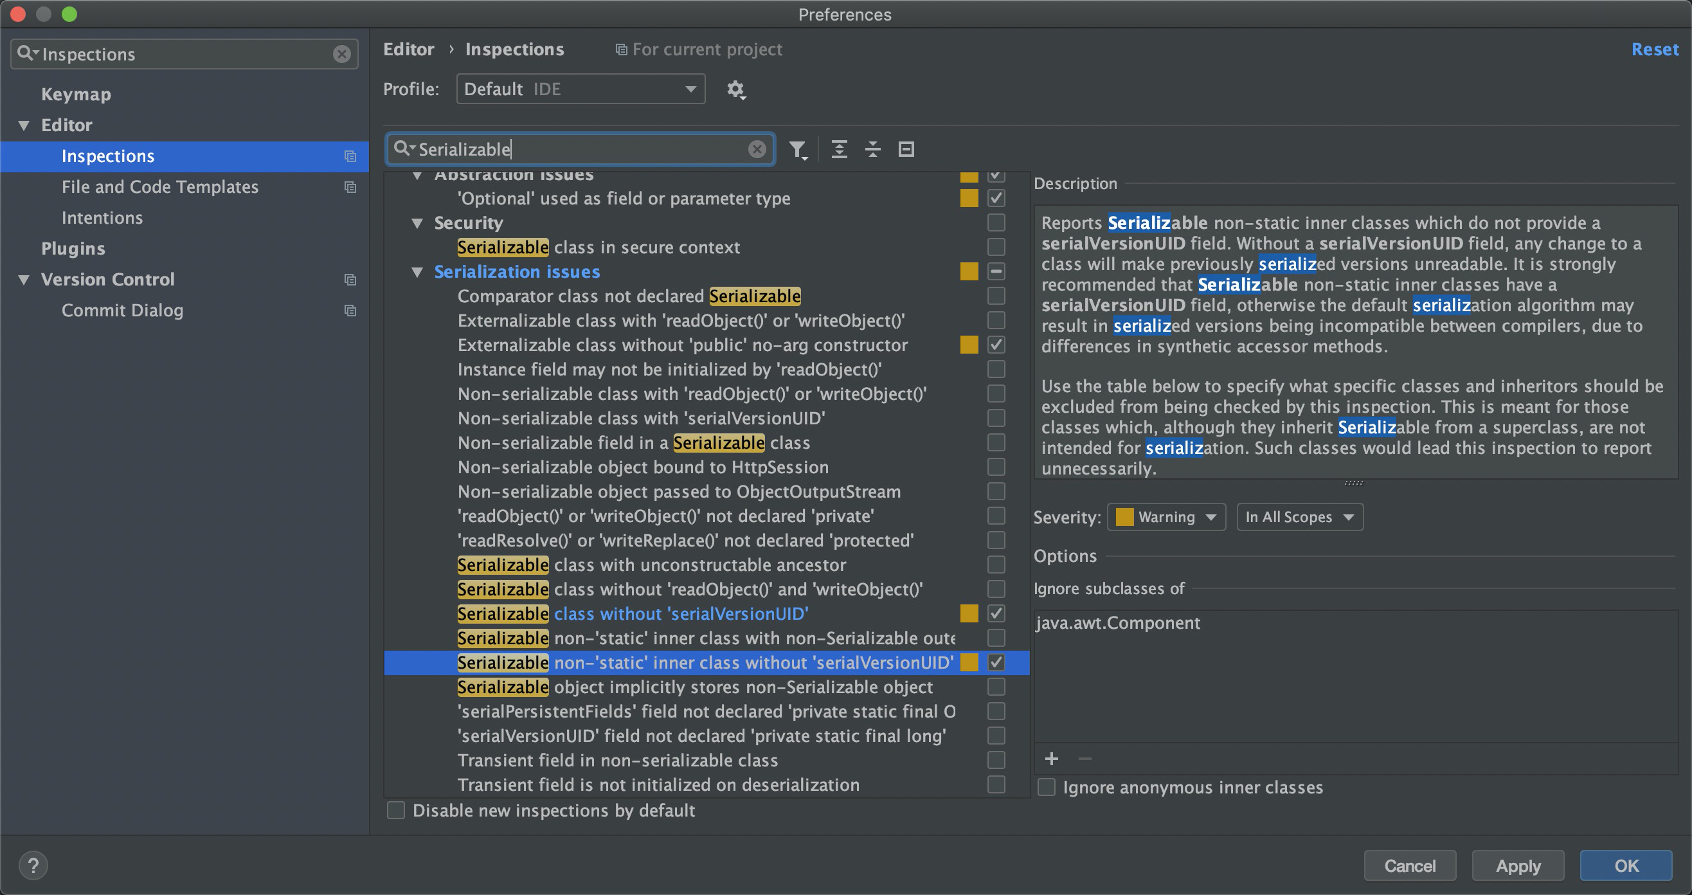Select 'Serializable class with unconstructable ancestor' row
Image resolution: width=1692 pixels, height=895 pixels.
pos(652,565)
